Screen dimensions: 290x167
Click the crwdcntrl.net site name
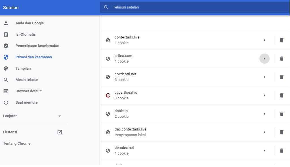pos(125,74)
